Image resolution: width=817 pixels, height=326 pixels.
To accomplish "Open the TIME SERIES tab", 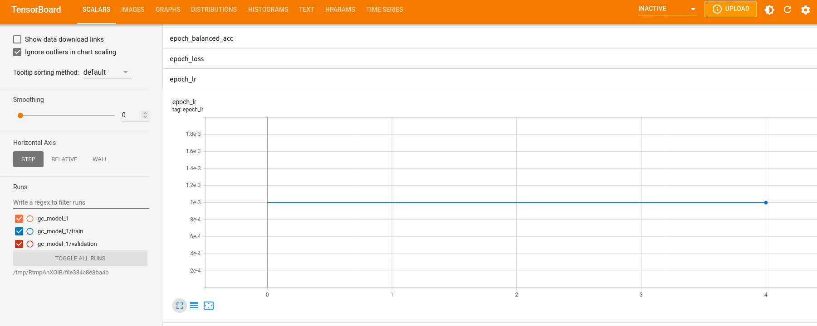I will [384, 10].
